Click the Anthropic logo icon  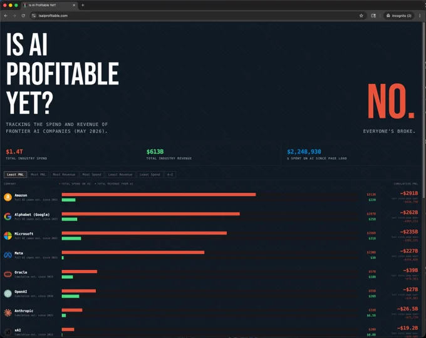click(x=8, y=313)
